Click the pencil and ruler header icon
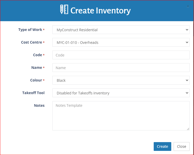This screenshot has width=194, height=155. (x=64, y=9)
